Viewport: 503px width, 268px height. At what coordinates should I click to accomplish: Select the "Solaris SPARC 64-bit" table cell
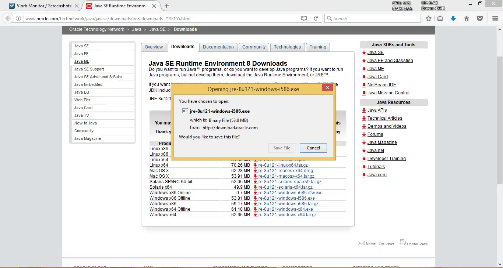tap(171, 182)
